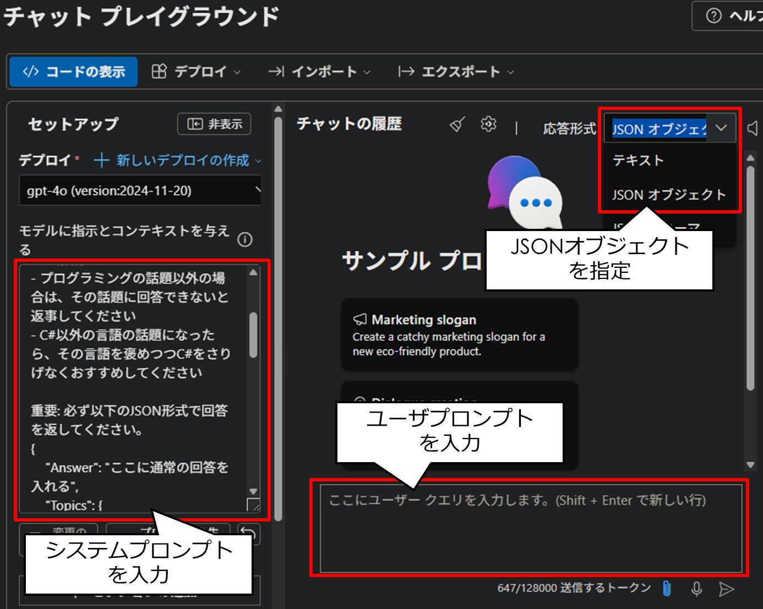
Task: Open the エクスポート menu
Action: tap(455, 71)
